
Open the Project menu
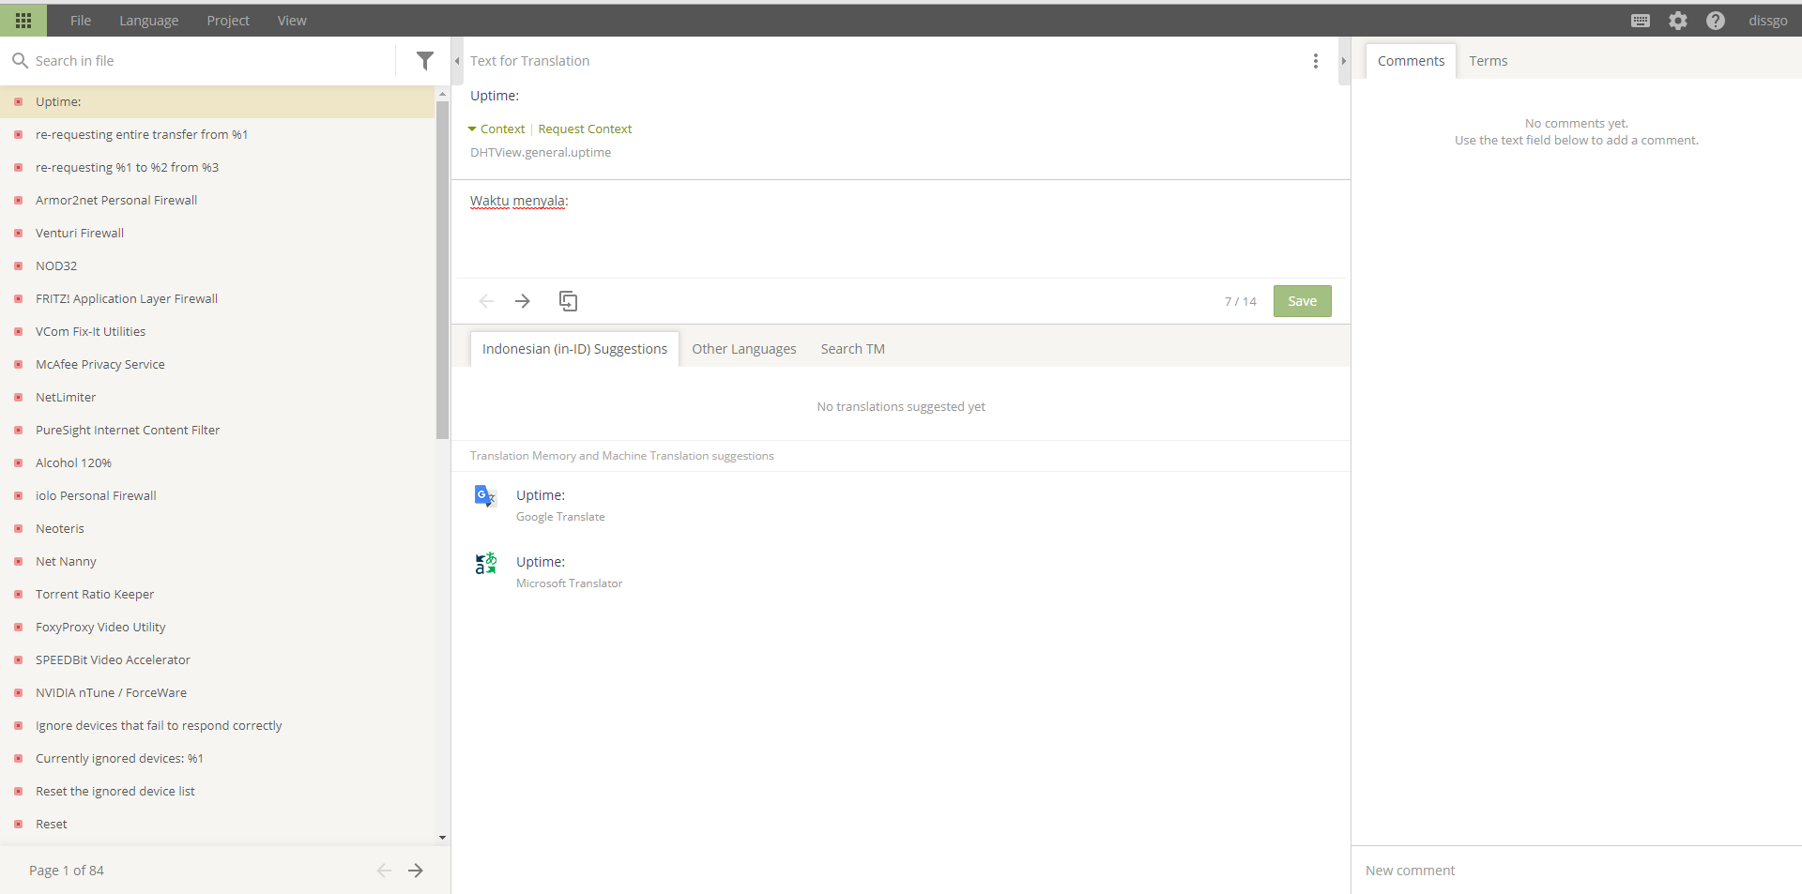tap(228, 21)
